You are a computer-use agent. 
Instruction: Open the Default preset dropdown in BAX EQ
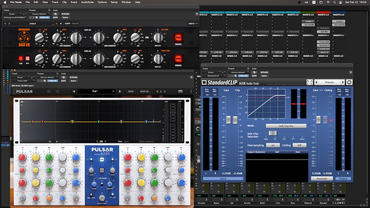[33, 23]
